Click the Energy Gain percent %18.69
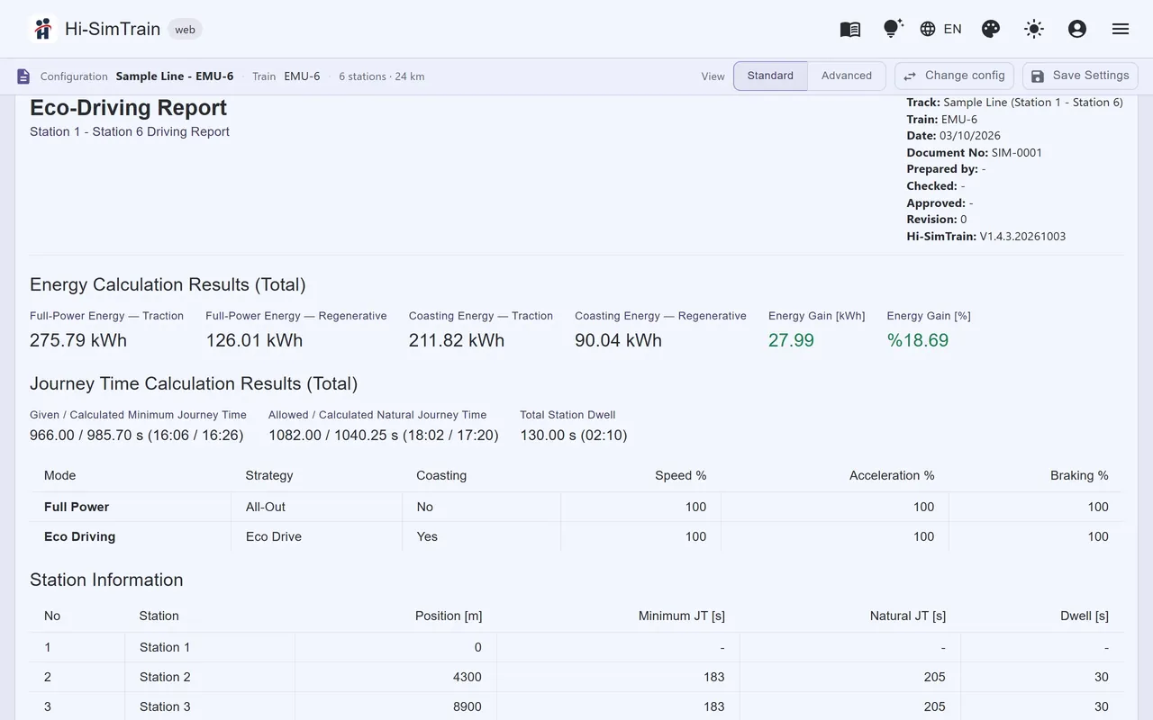 (x=918, y=340)
